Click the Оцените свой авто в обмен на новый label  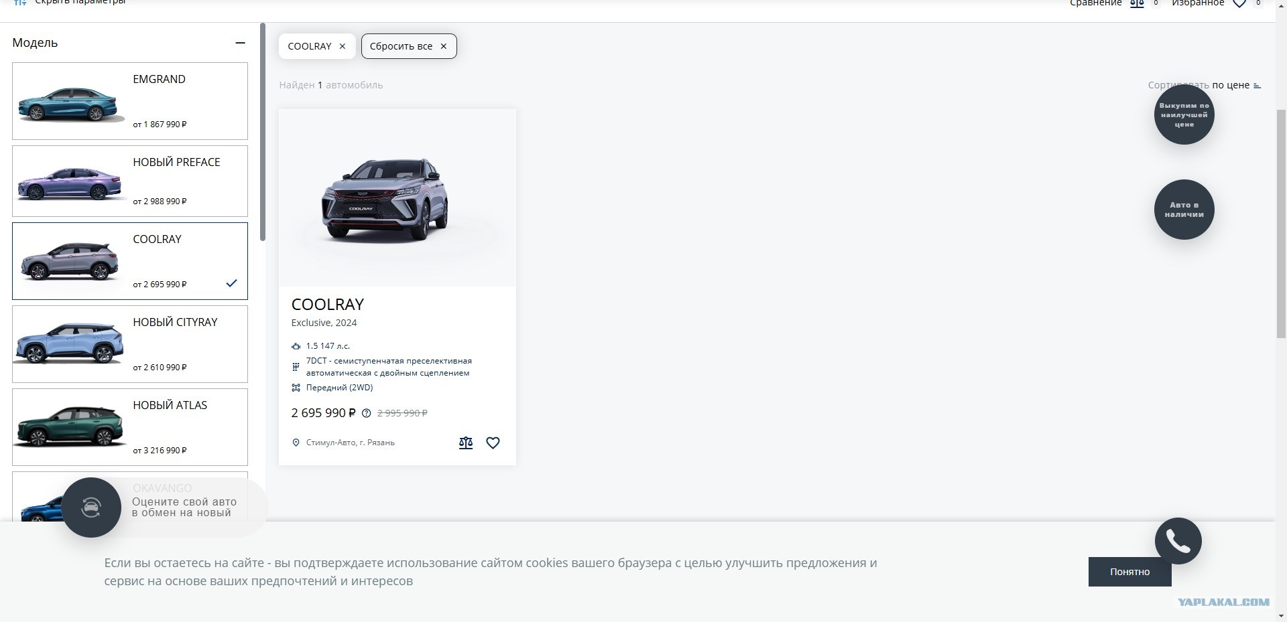click(x=184, y=508)
